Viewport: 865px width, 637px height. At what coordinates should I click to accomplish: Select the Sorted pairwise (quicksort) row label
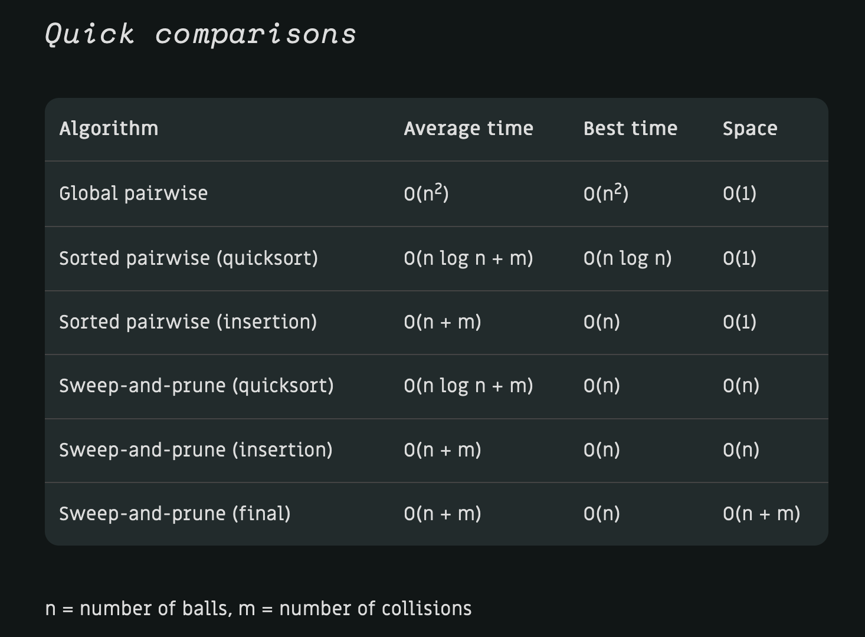(188, 258)
